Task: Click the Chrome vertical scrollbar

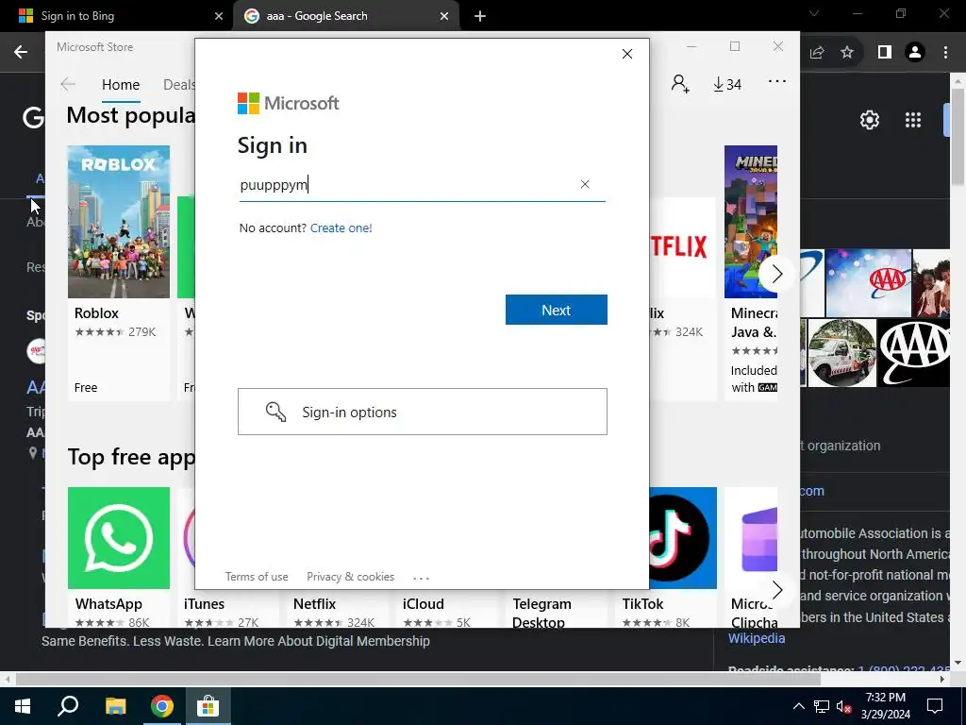Action: (958, 136)
